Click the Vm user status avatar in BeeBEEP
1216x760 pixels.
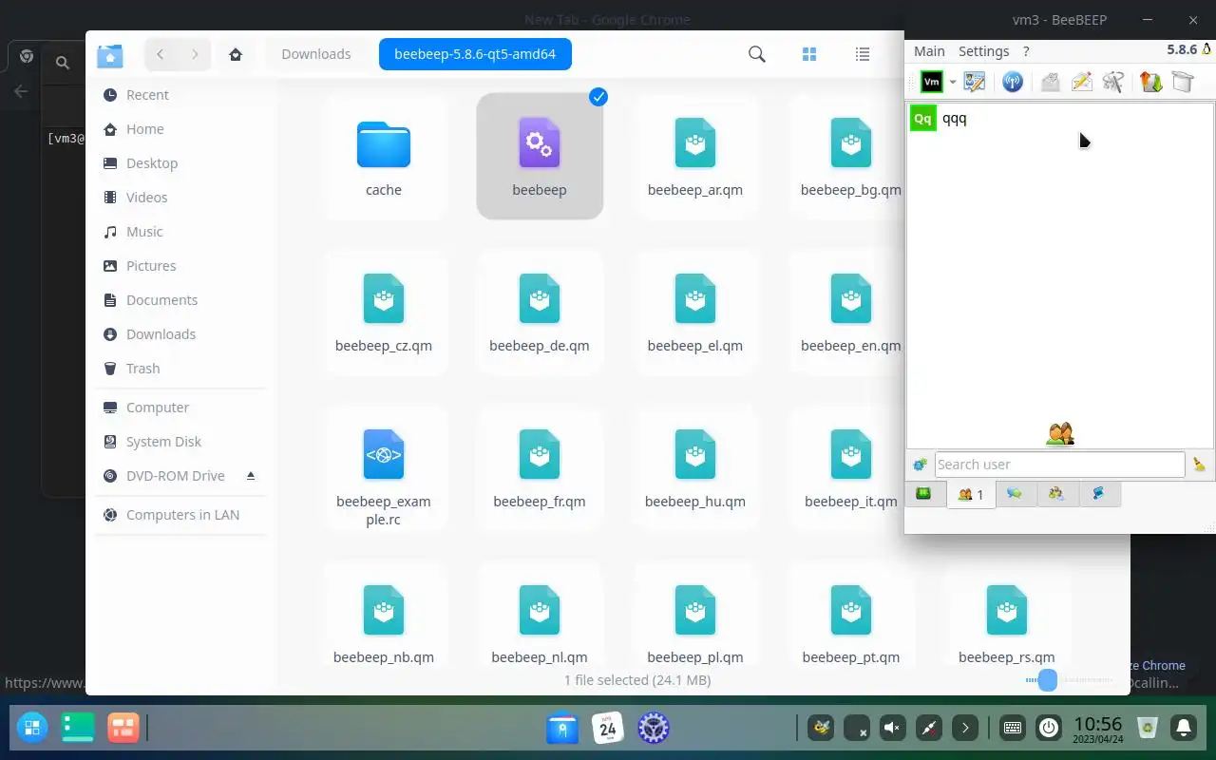932,82
